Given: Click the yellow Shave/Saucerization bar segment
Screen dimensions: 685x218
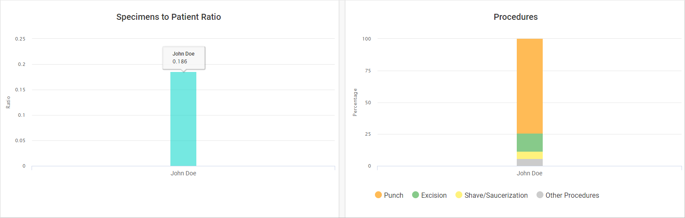Looking at the screenshot, I should (x=529, y=155).
